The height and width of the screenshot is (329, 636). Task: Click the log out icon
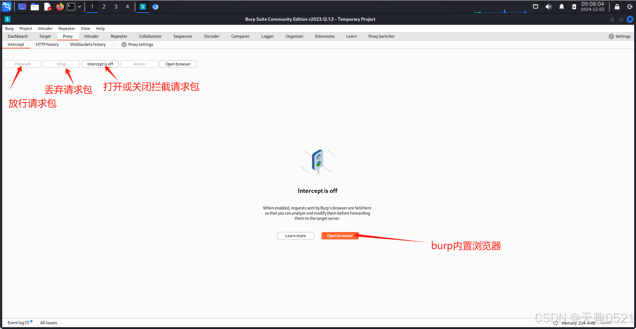click(630, 7)
